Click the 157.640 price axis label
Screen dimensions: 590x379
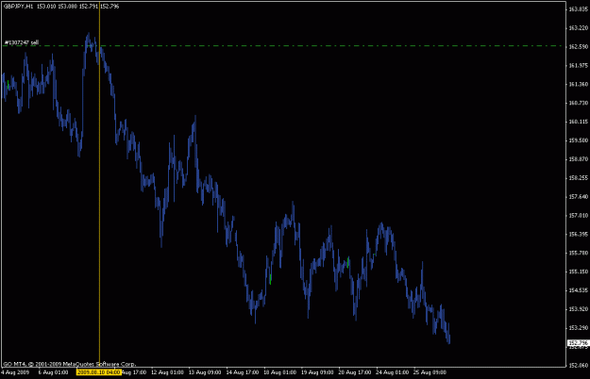[578, 197]
